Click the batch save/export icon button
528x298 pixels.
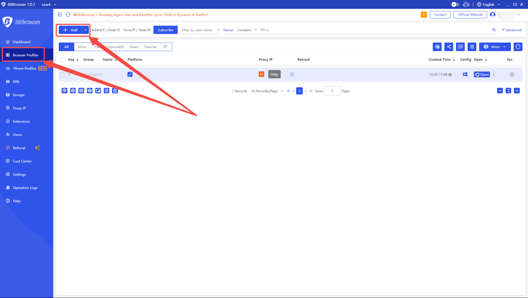click(437, 47)
